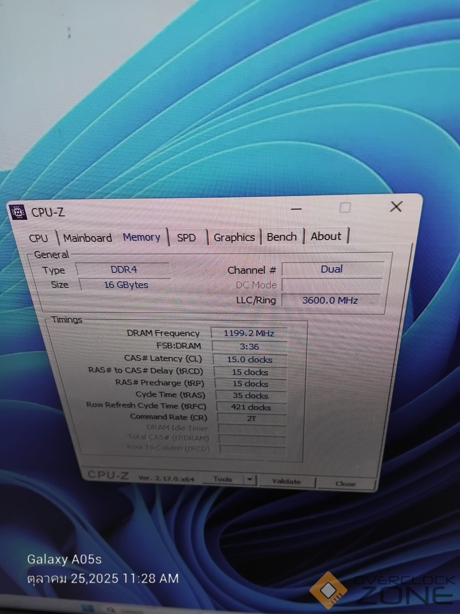Click the DRAM Frequency label
This screenshot has height=614, width=460.
tap(163, 333)
